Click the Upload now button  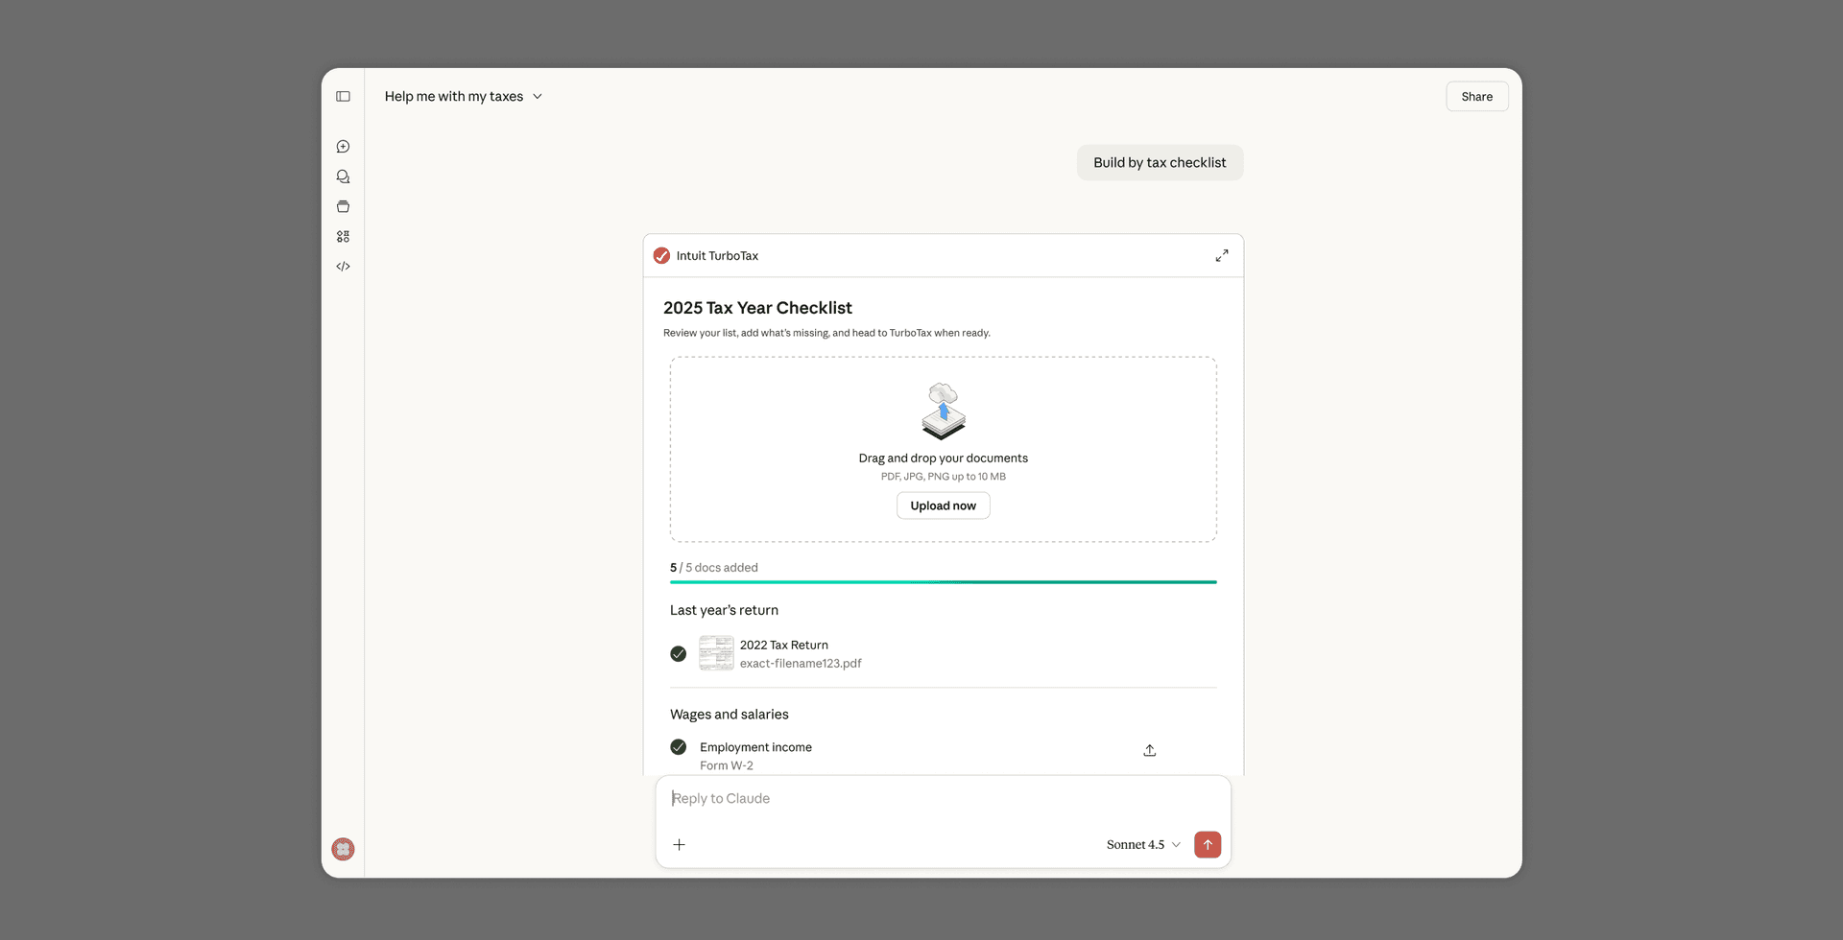943,505
